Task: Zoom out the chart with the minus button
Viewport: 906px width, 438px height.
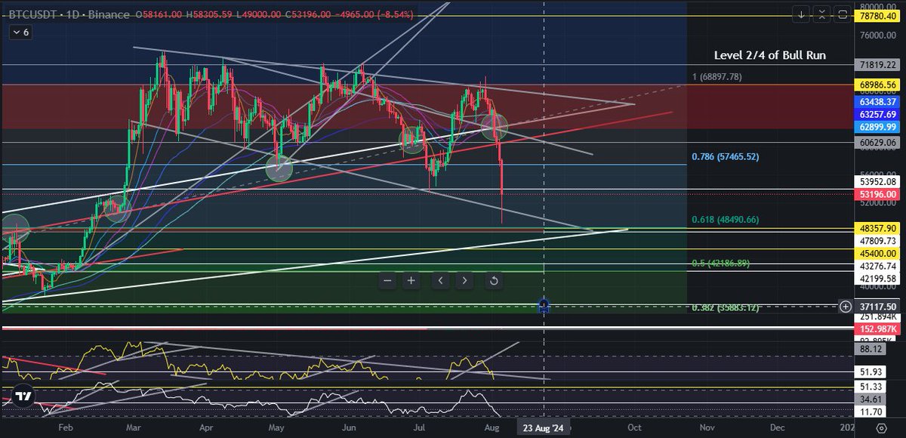Action: point(387,281)
